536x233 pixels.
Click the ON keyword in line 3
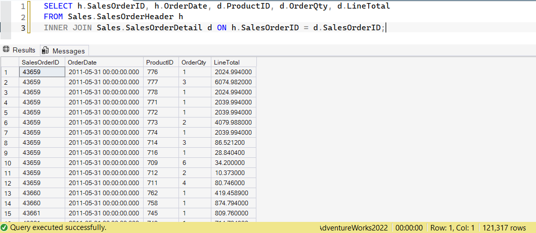click(x=221, y=28)
